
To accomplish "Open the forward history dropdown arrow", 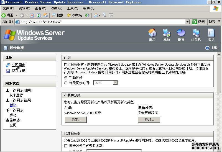I will tap(27, 15).
